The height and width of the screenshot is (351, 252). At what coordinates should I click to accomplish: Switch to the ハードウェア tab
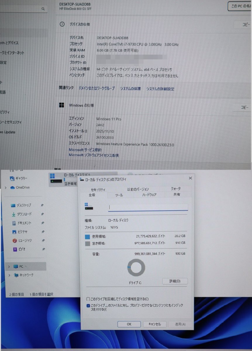[x=149, y=195]
